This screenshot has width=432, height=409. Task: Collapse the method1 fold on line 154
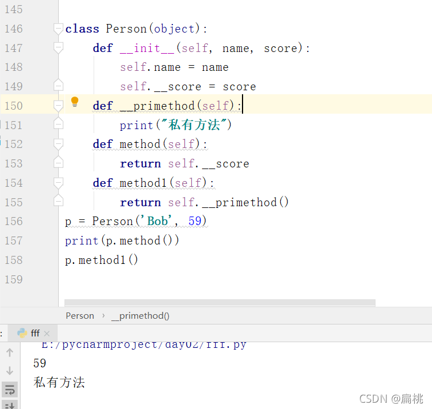click(x=58, y=183)
